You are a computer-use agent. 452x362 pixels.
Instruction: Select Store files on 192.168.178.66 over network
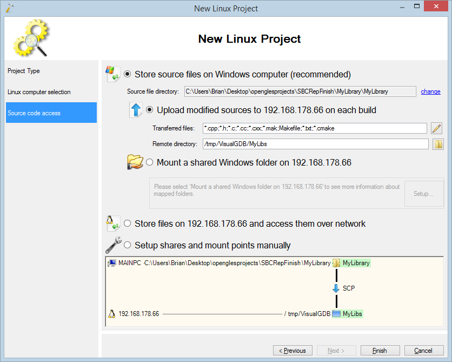tap(127, 223)
